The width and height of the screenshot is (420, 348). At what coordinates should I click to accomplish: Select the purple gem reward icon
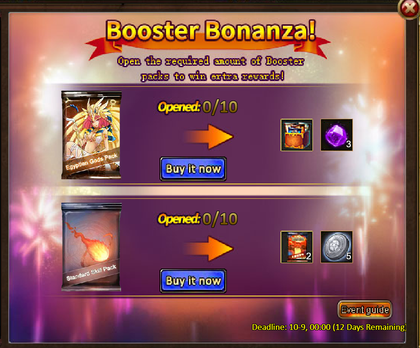tap(336, 135)
